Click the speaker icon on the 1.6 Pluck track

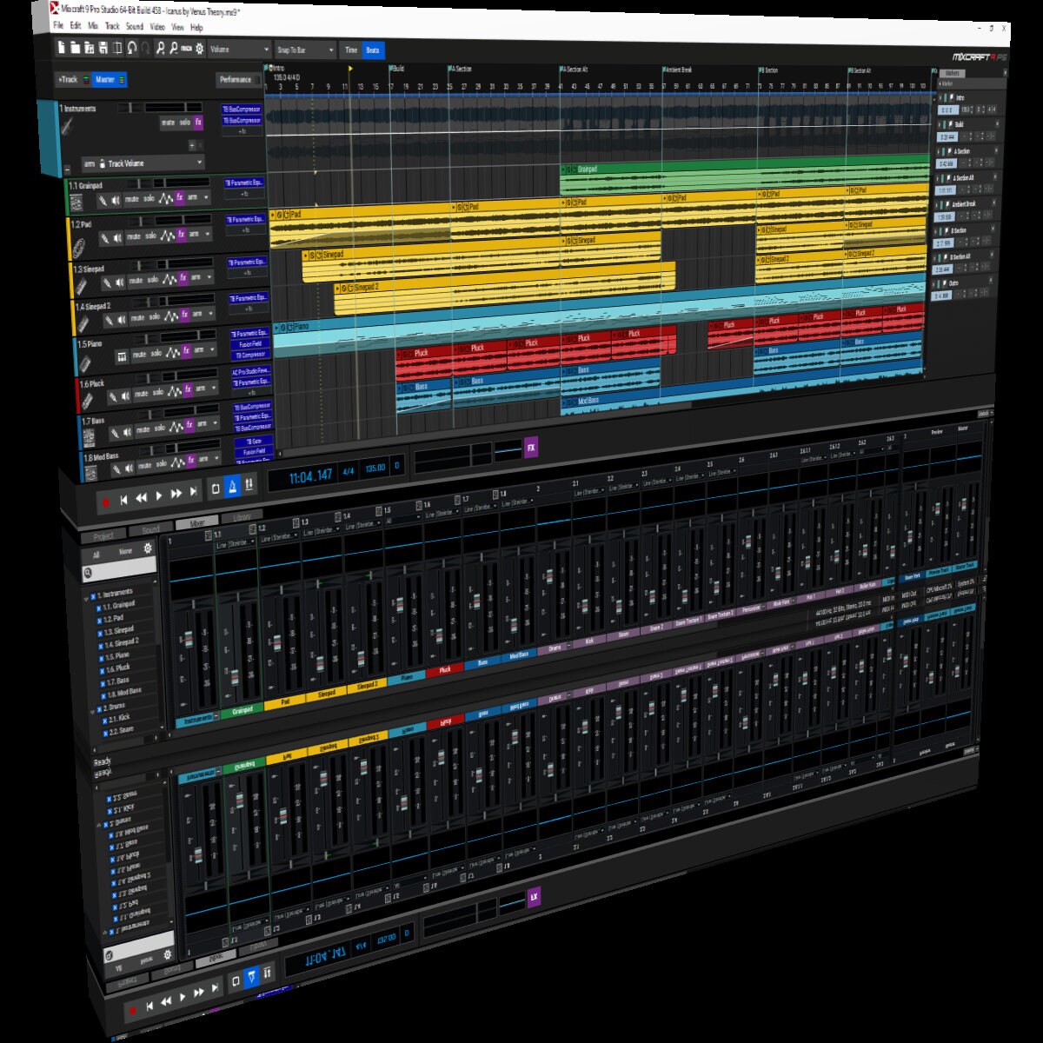(127, 395)
